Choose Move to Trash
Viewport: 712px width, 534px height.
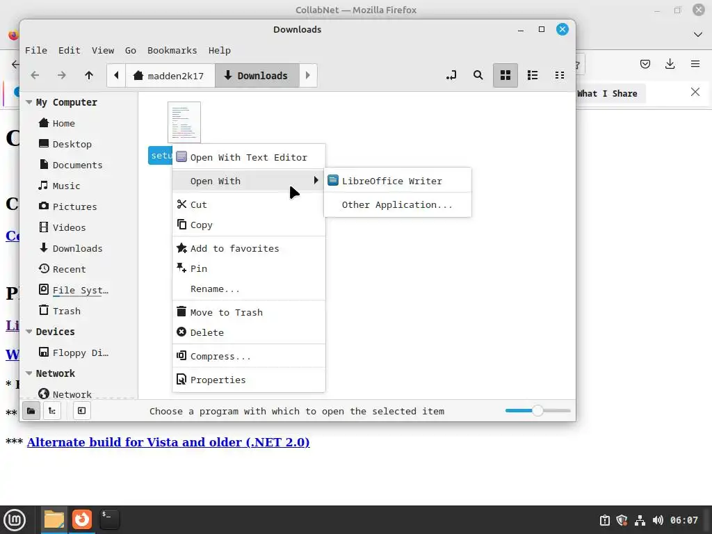pos(248,312)
